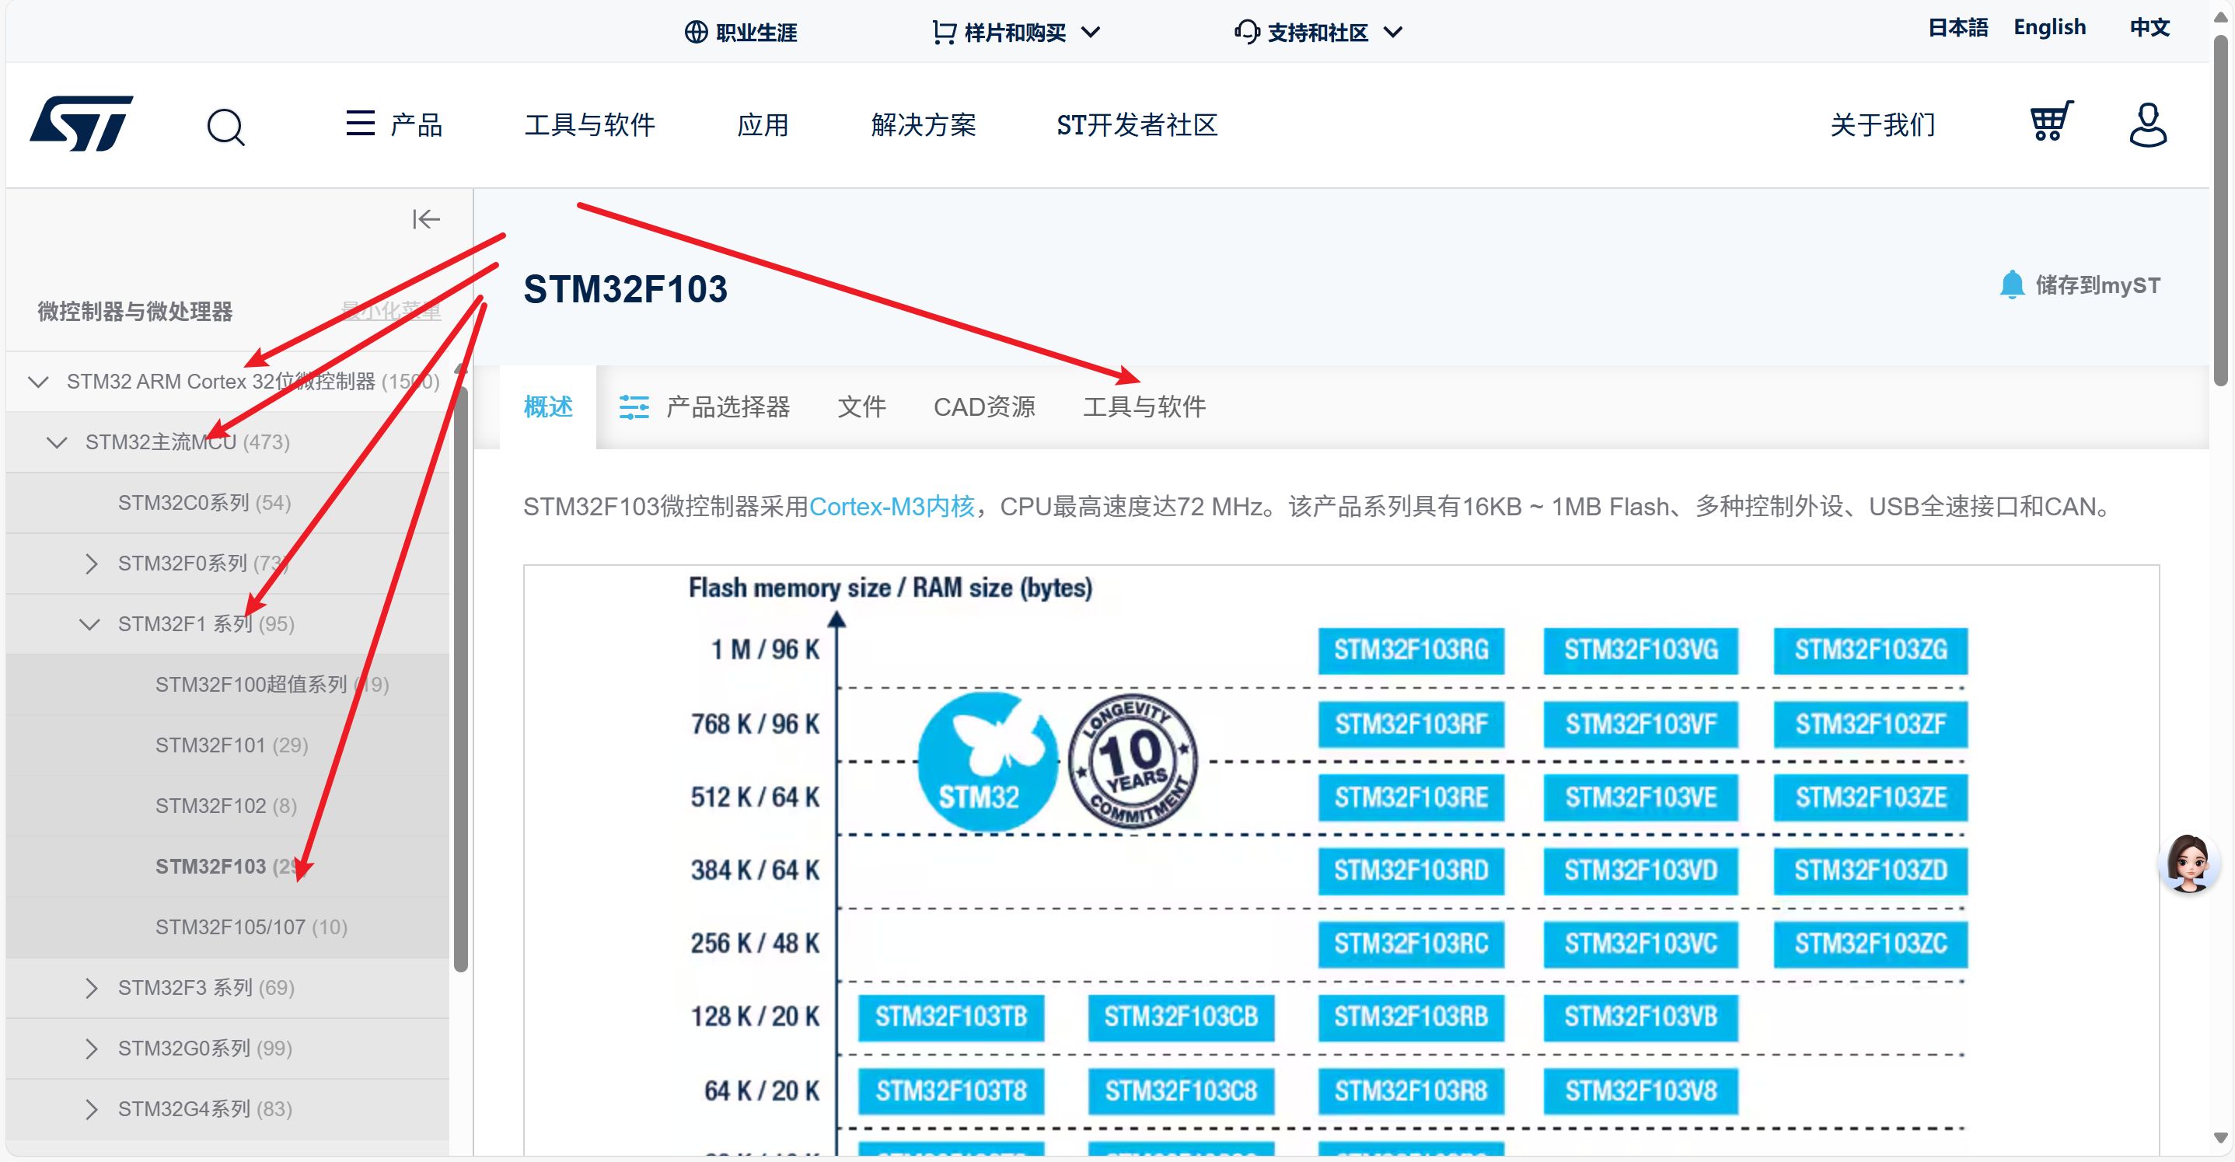Expand the STM32G4系列 node
The height and width of the screenshot is (1162, 2235).
pyautogui.click(x=92, y=1110)
